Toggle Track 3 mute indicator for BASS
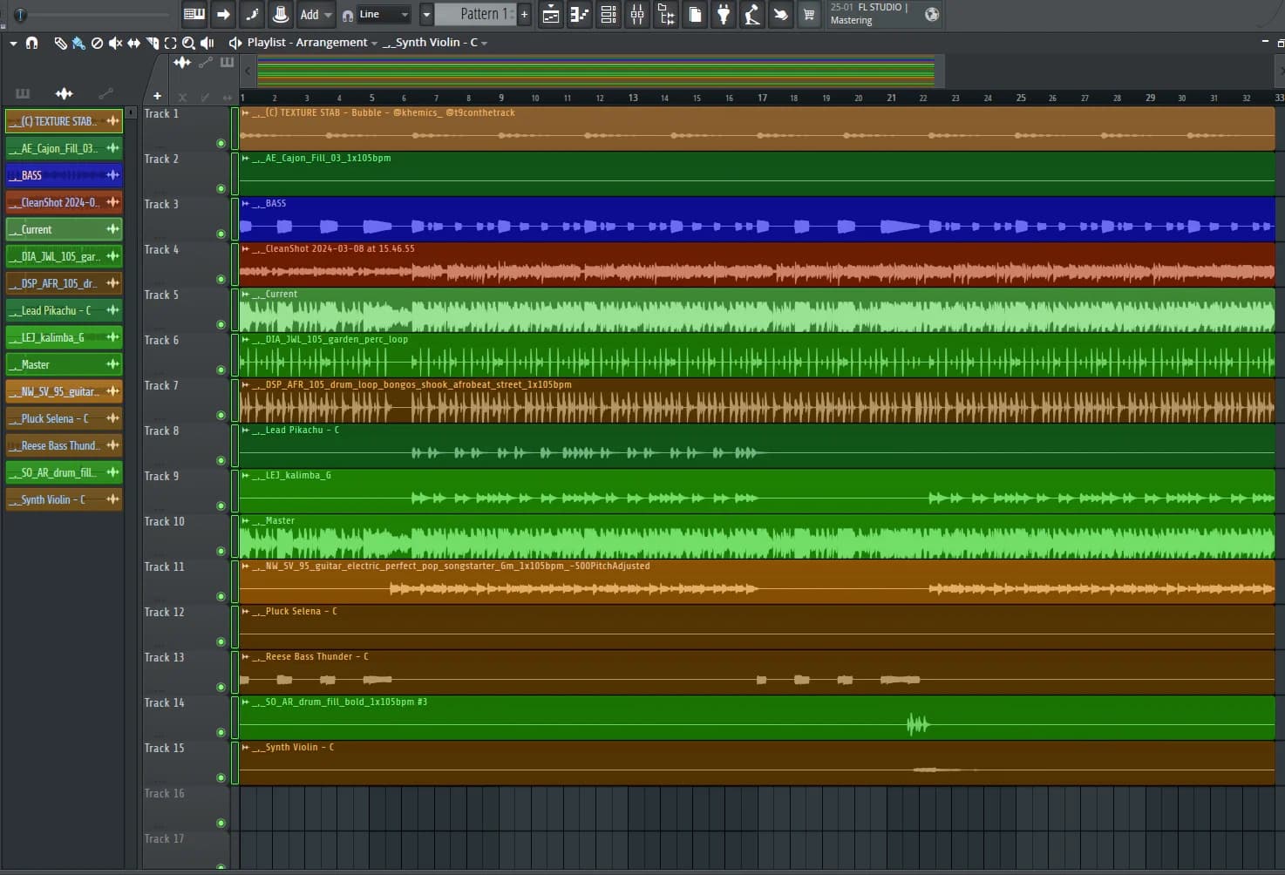The width and height of the screenshot is (1285, 875). (221, 234)
